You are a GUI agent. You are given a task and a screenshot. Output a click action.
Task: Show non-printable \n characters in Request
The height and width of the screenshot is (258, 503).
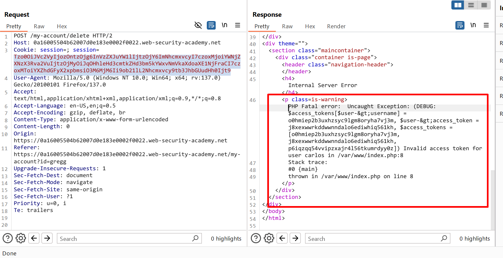[225, 25]
